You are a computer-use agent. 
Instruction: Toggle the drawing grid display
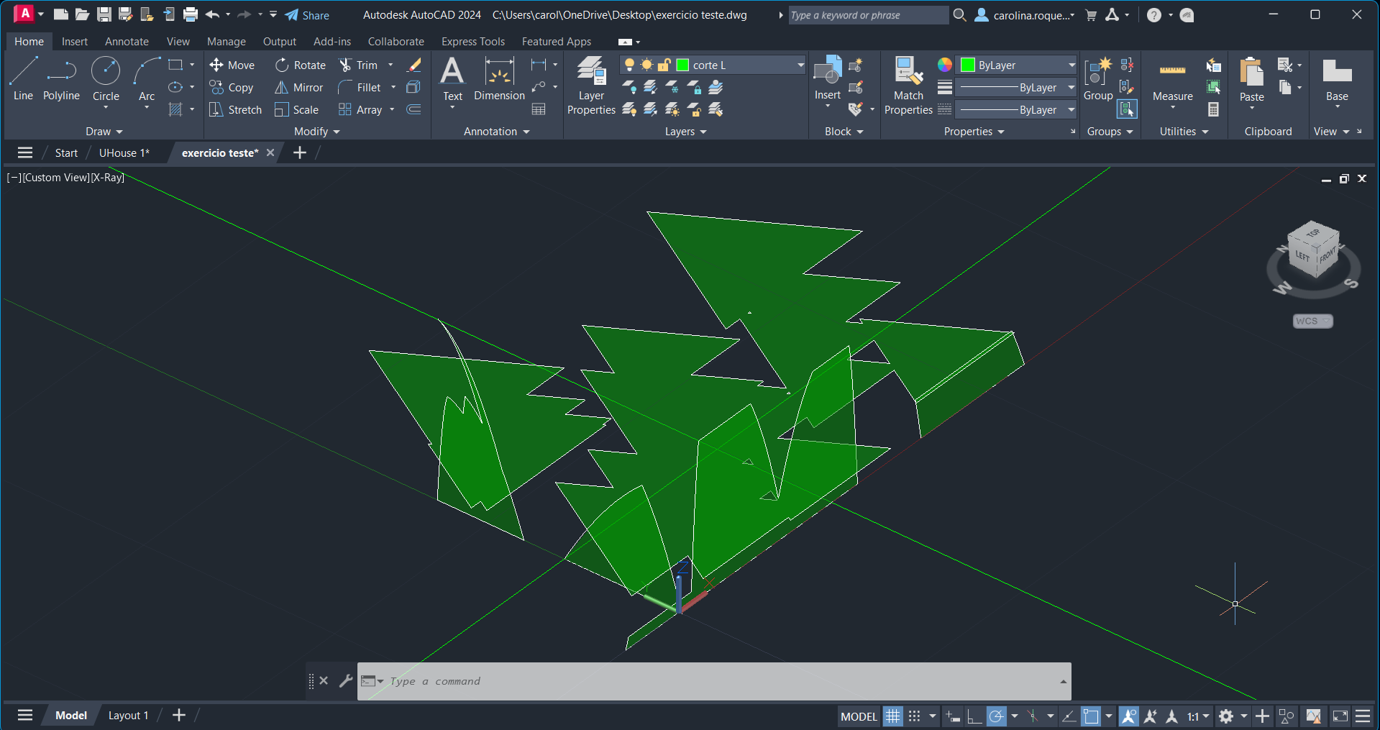(892, 716)
